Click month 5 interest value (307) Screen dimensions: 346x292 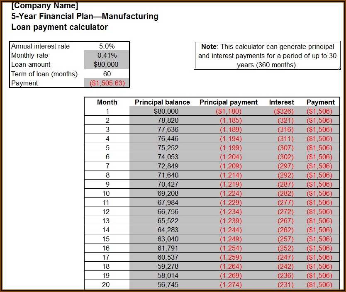(x=285, y=148)
